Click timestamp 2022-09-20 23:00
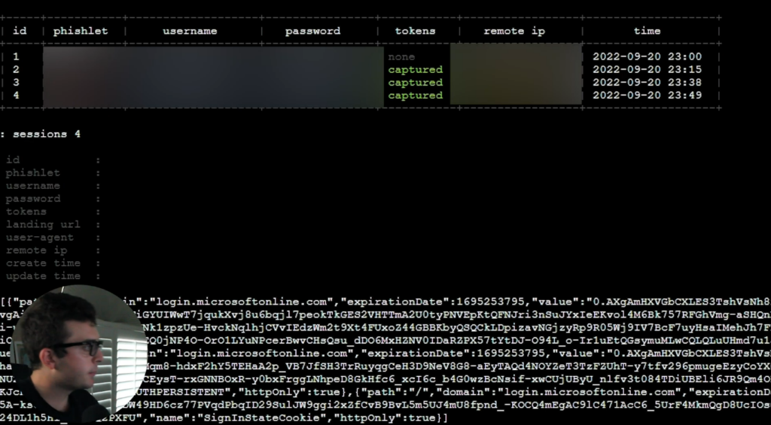771x425 pixels. 647,56
